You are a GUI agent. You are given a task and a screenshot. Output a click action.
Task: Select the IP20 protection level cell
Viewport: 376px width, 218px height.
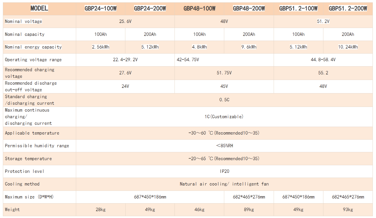(x=224, y=171)
